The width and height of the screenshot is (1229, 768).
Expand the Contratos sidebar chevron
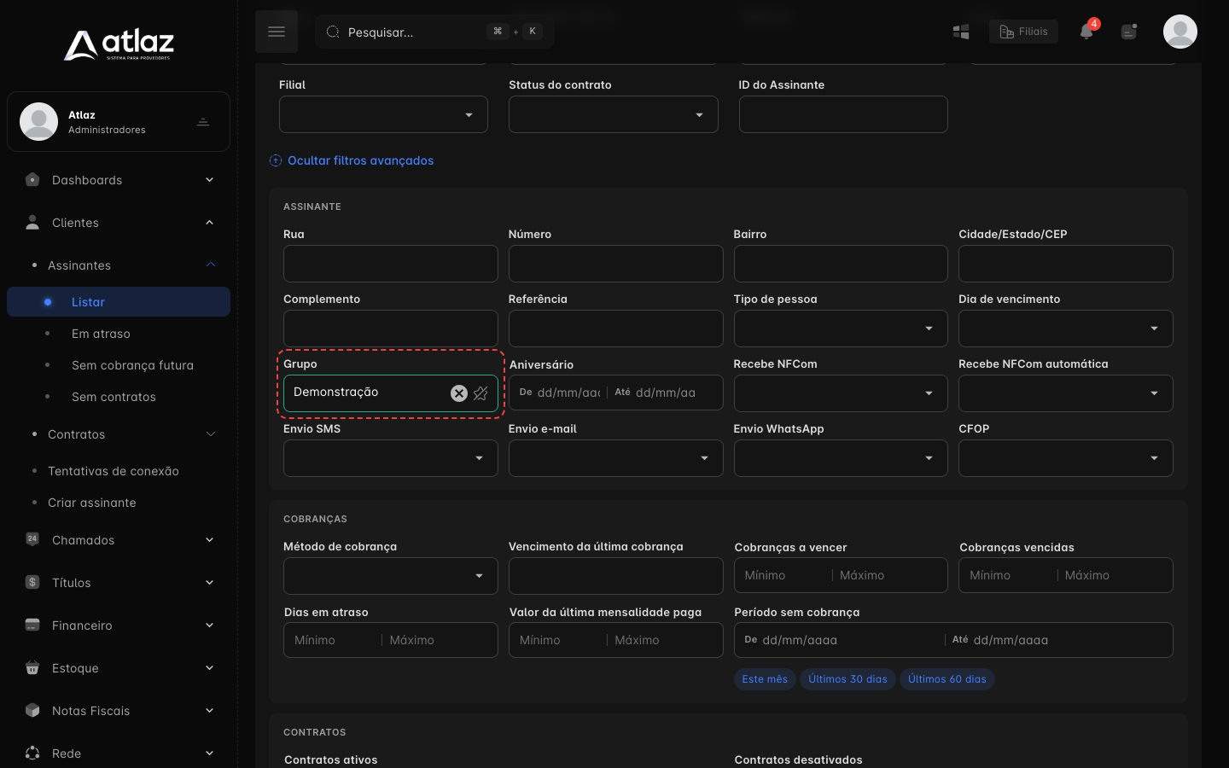pyautogui.click(x=210, y=434)
